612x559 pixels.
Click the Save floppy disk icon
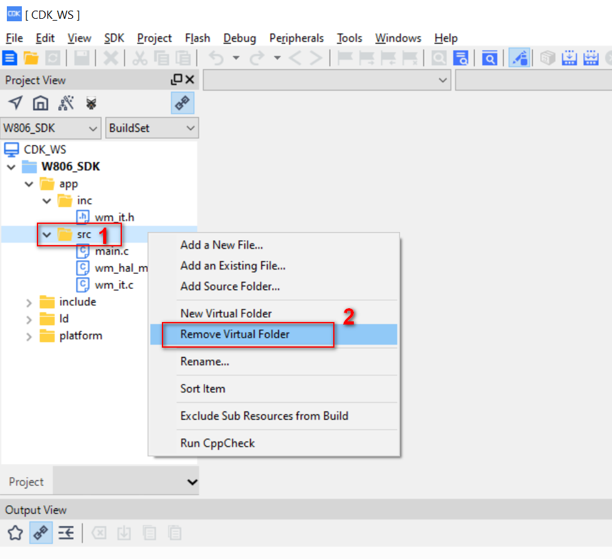82,58
